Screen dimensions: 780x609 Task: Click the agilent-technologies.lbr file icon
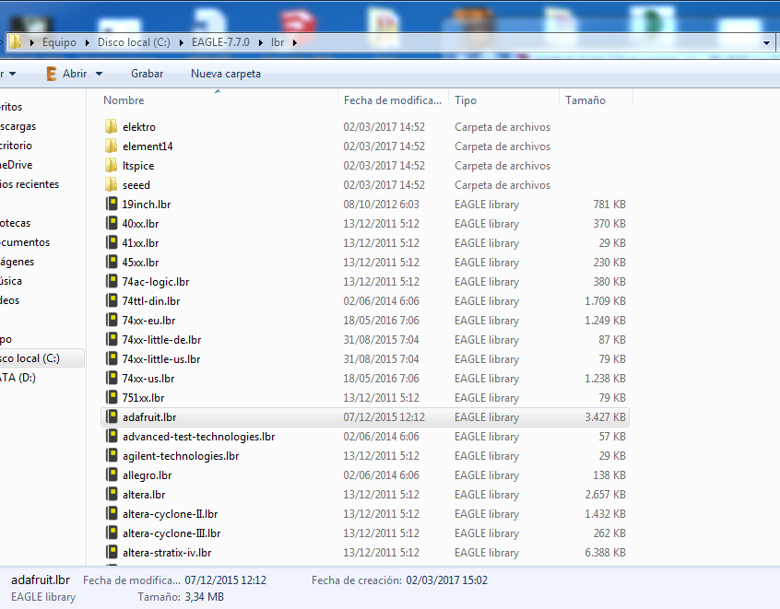pyautogui.click(x=112, y=456)
